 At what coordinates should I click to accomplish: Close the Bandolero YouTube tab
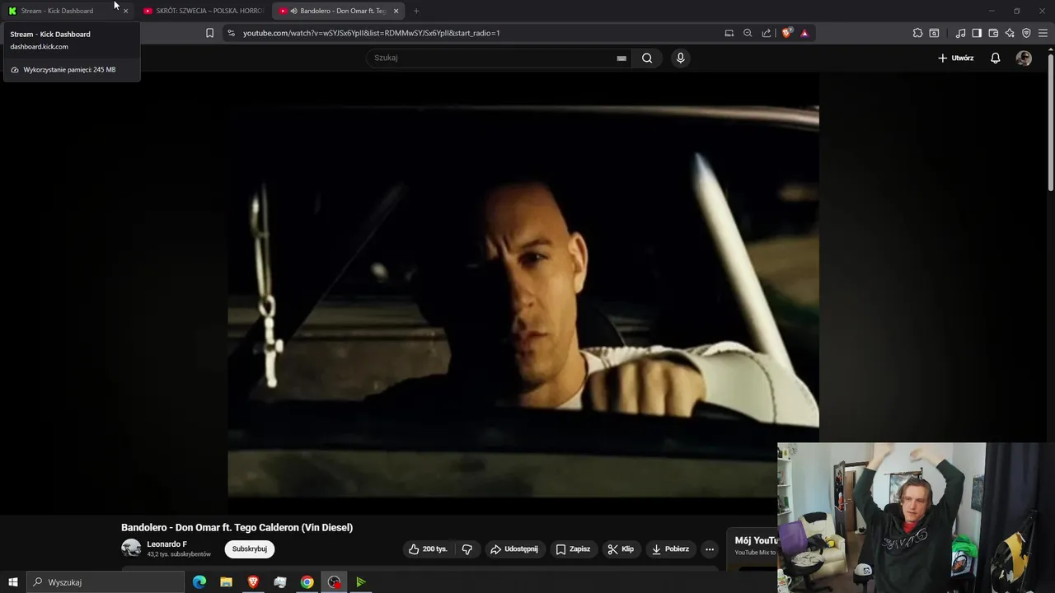point(396,11)
